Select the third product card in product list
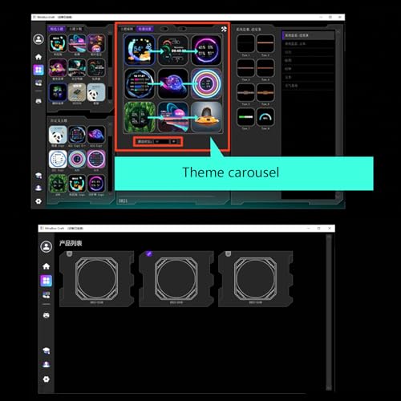This screenshot has width=401, height=401. [x=256, y=279]
